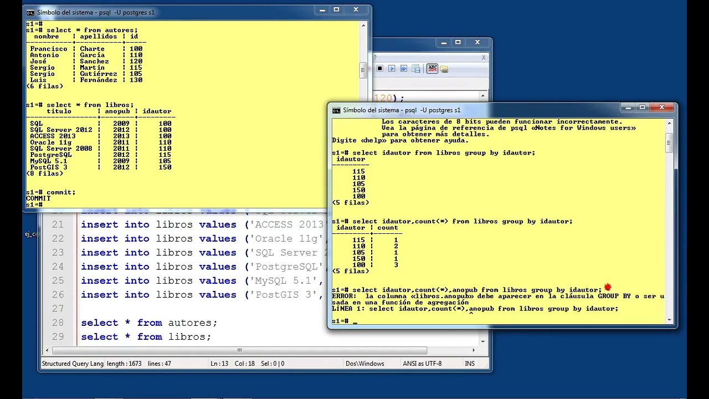
Task: Click the Playback macro icon in Notepad++
Action: 392,69
